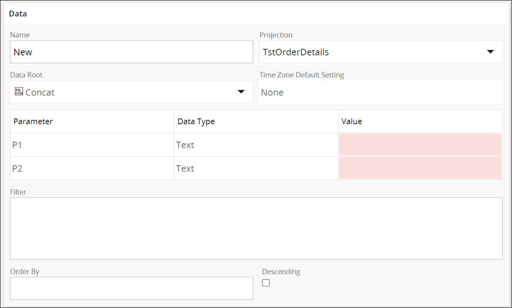Open the Data Root dropdown arrow
The height and width of the screenshot is (308, 512).
click(x=241, y=92)
